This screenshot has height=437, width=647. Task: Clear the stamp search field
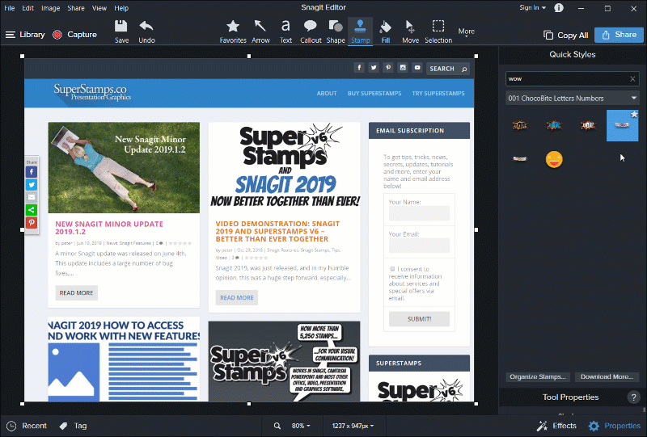pos(632,78)
